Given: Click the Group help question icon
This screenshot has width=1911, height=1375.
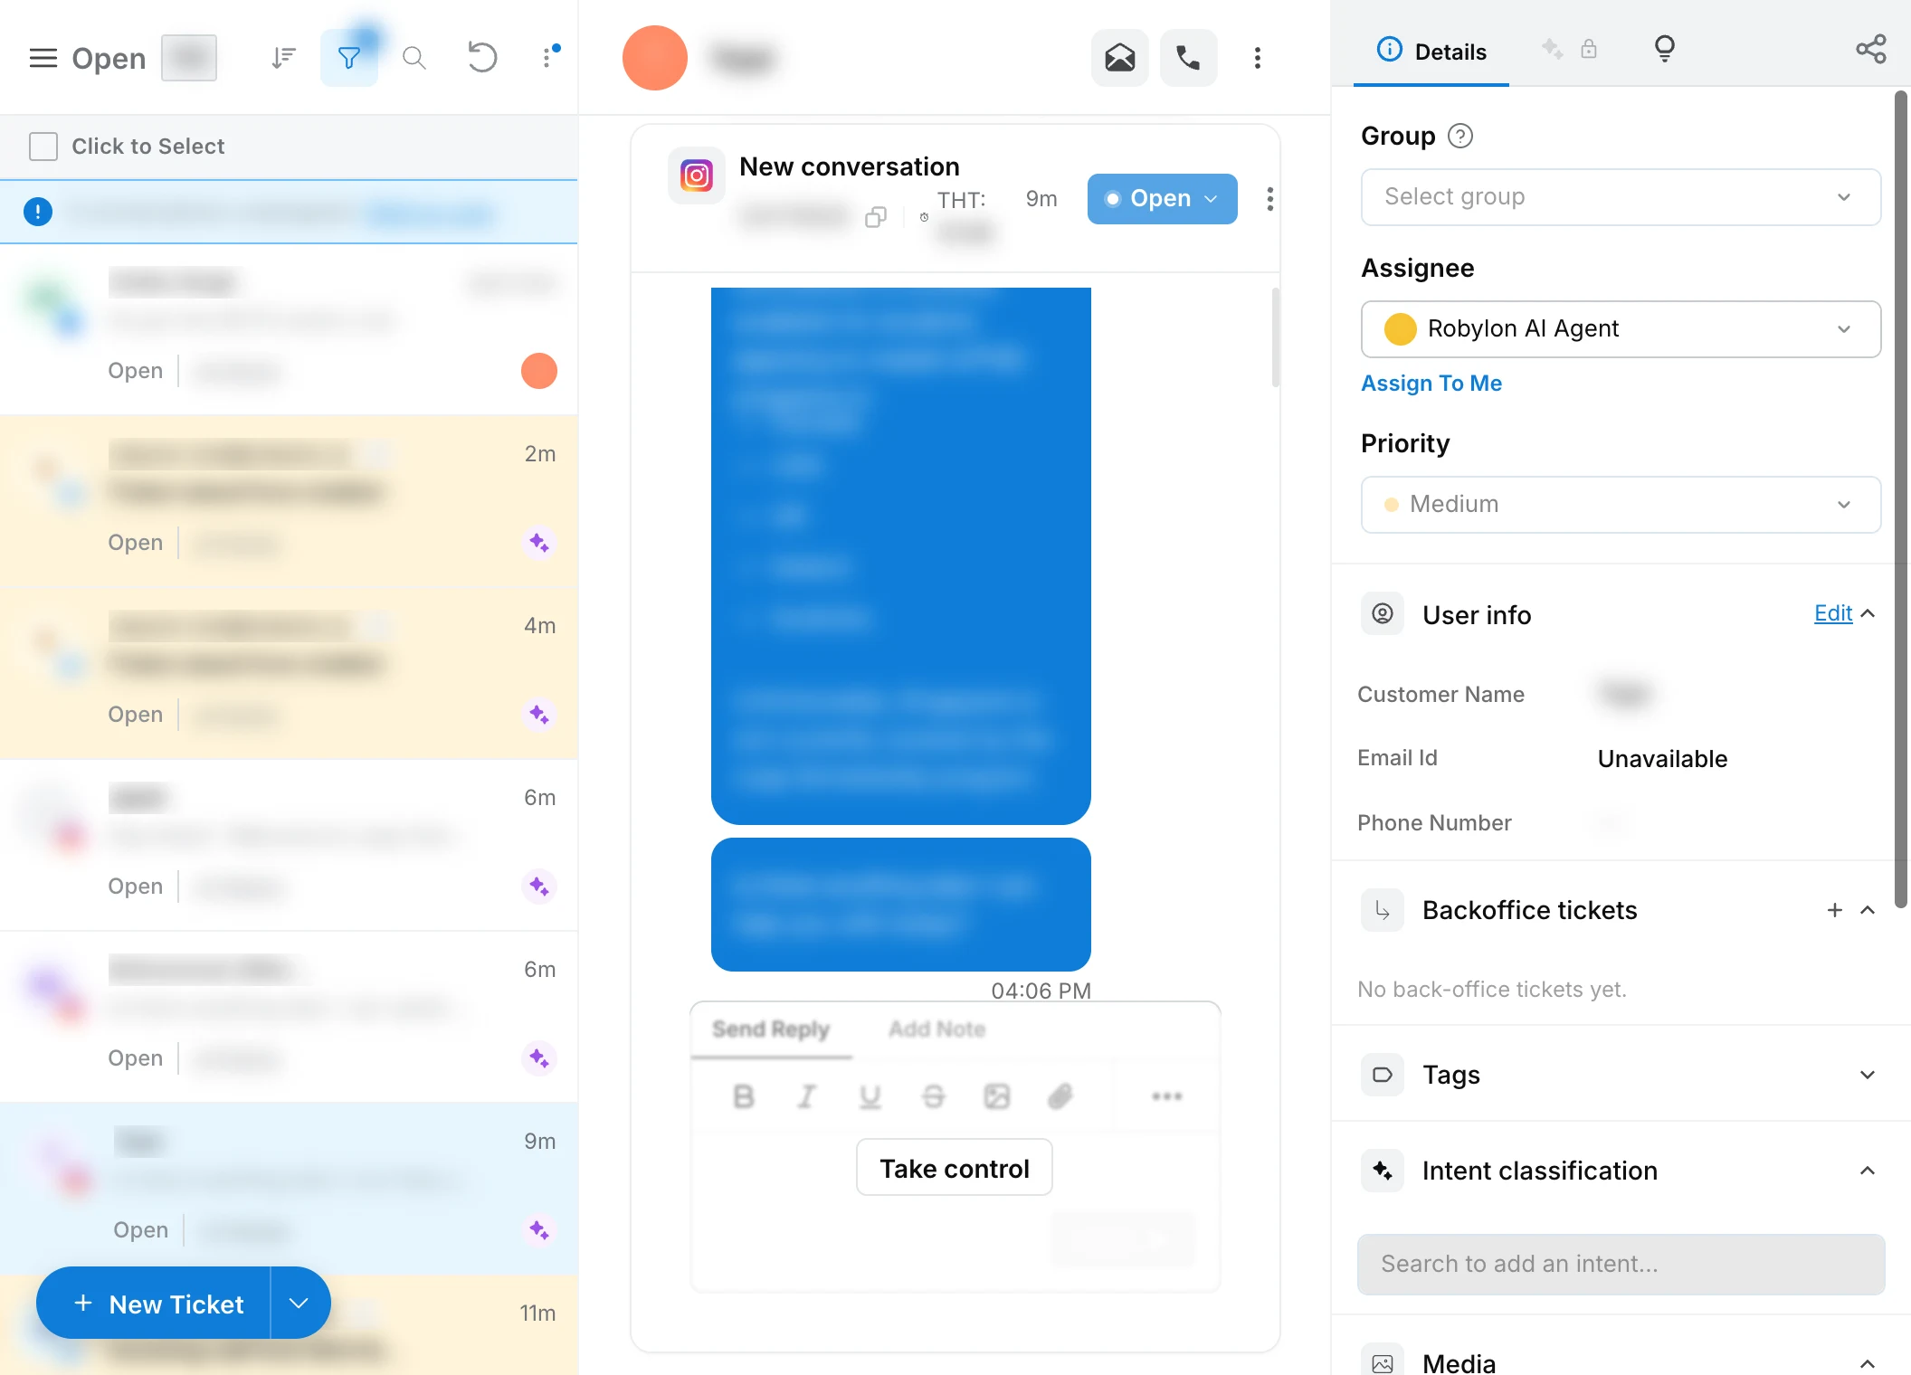Looking at the screenshot, I should click(x=1459, y=136).
